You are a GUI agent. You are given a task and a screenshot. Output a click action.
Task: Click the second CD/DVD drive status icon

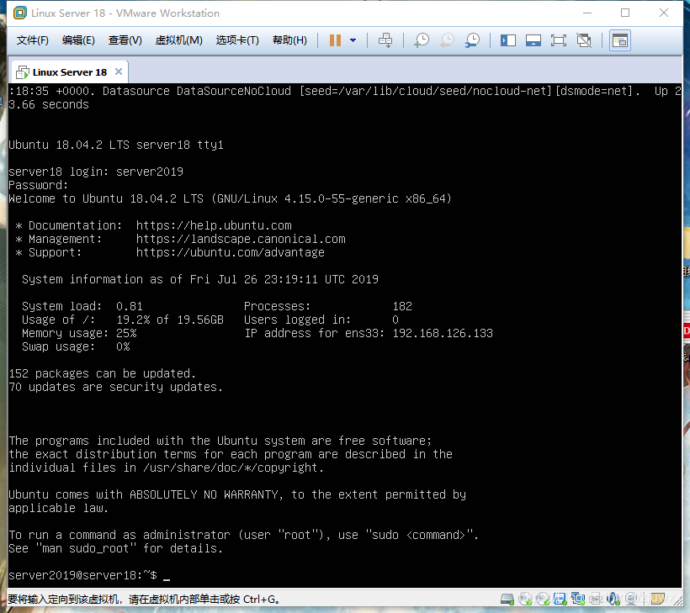[543, 599]
